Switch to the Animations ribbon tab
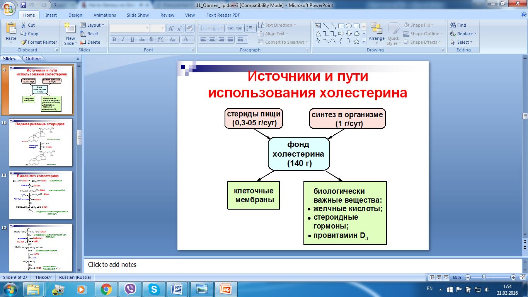This screenshot has width=528, height=297. coord(104,15)
